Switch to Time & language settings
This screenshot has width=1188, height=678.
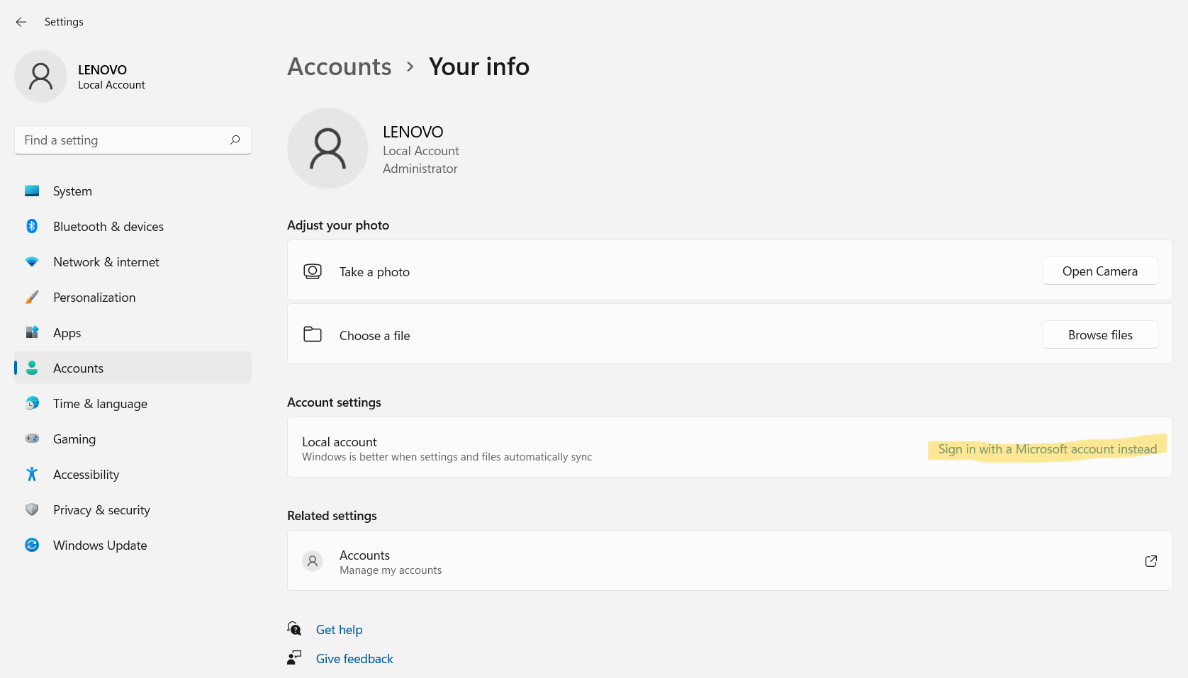100,404
